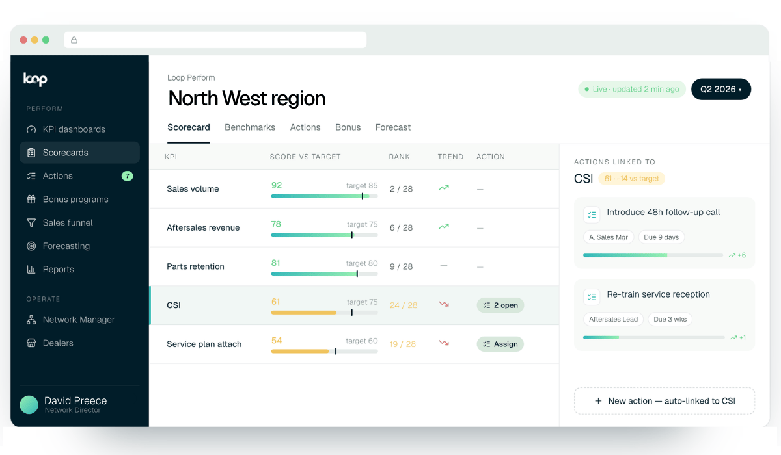Open Dealers in the sidebar

tap(79, 343)
